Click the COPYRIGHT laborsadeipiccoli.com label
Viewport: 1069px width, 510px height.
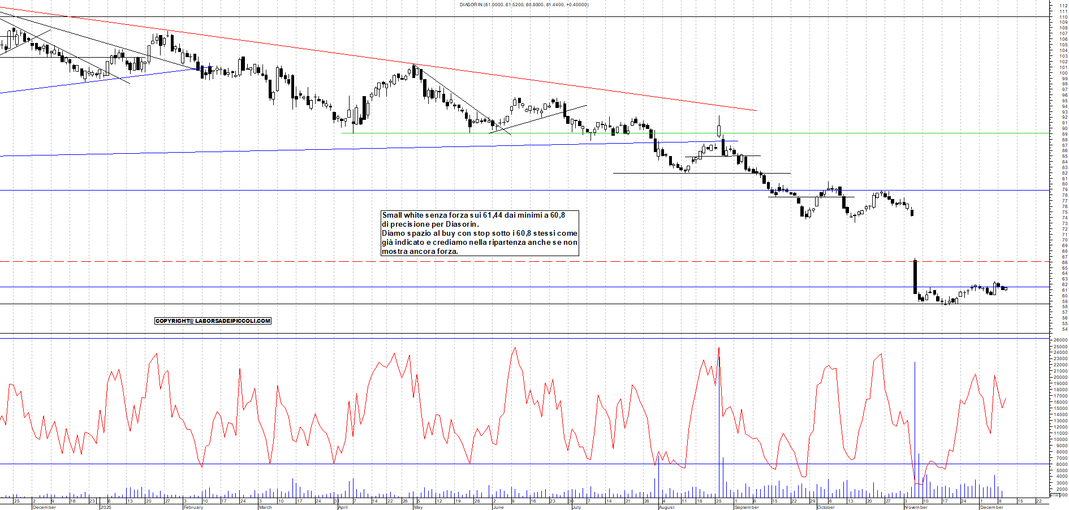tap(213, 321)
